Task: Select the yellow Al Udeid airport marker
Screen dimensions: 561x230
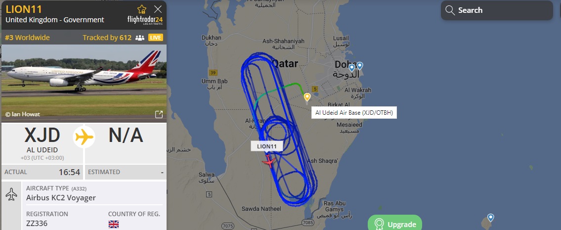Action: 307,97
